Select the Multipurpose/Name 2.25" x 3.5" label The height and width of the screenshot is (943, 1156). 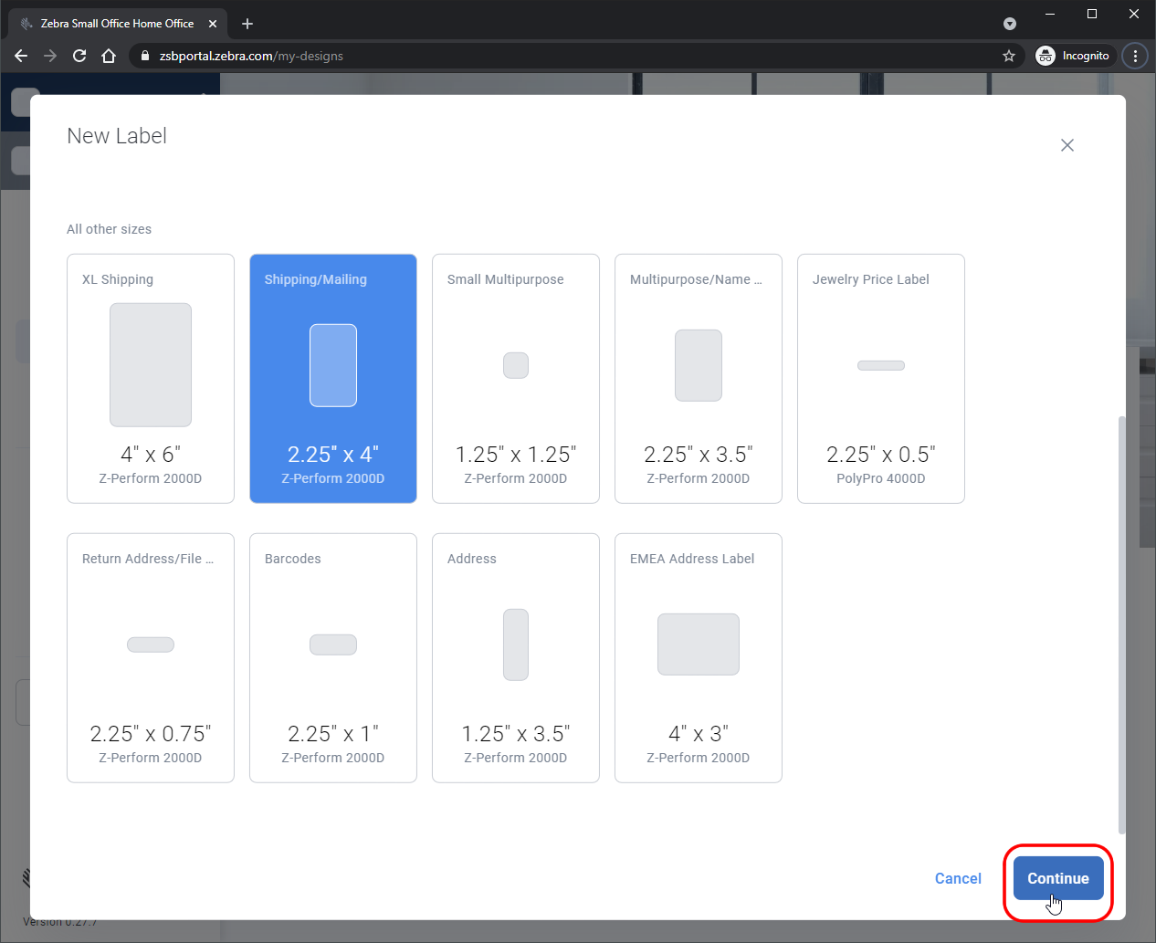pyautogui.click(x=699, y=378)
